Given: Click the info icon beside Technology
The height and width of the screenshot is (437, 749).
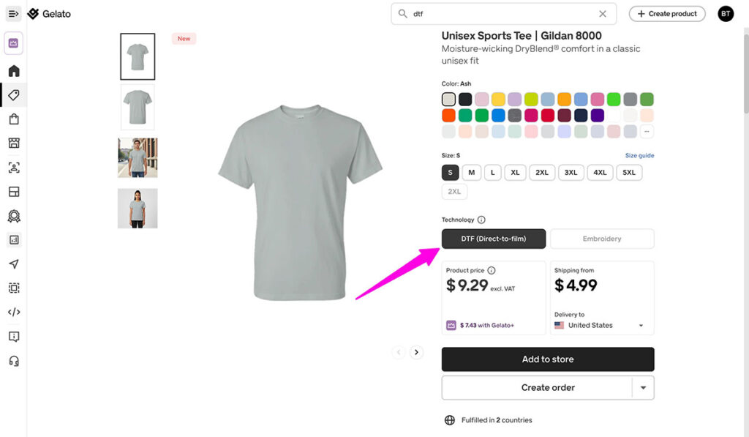Looking at the screenshot, I should click(481, 220).
